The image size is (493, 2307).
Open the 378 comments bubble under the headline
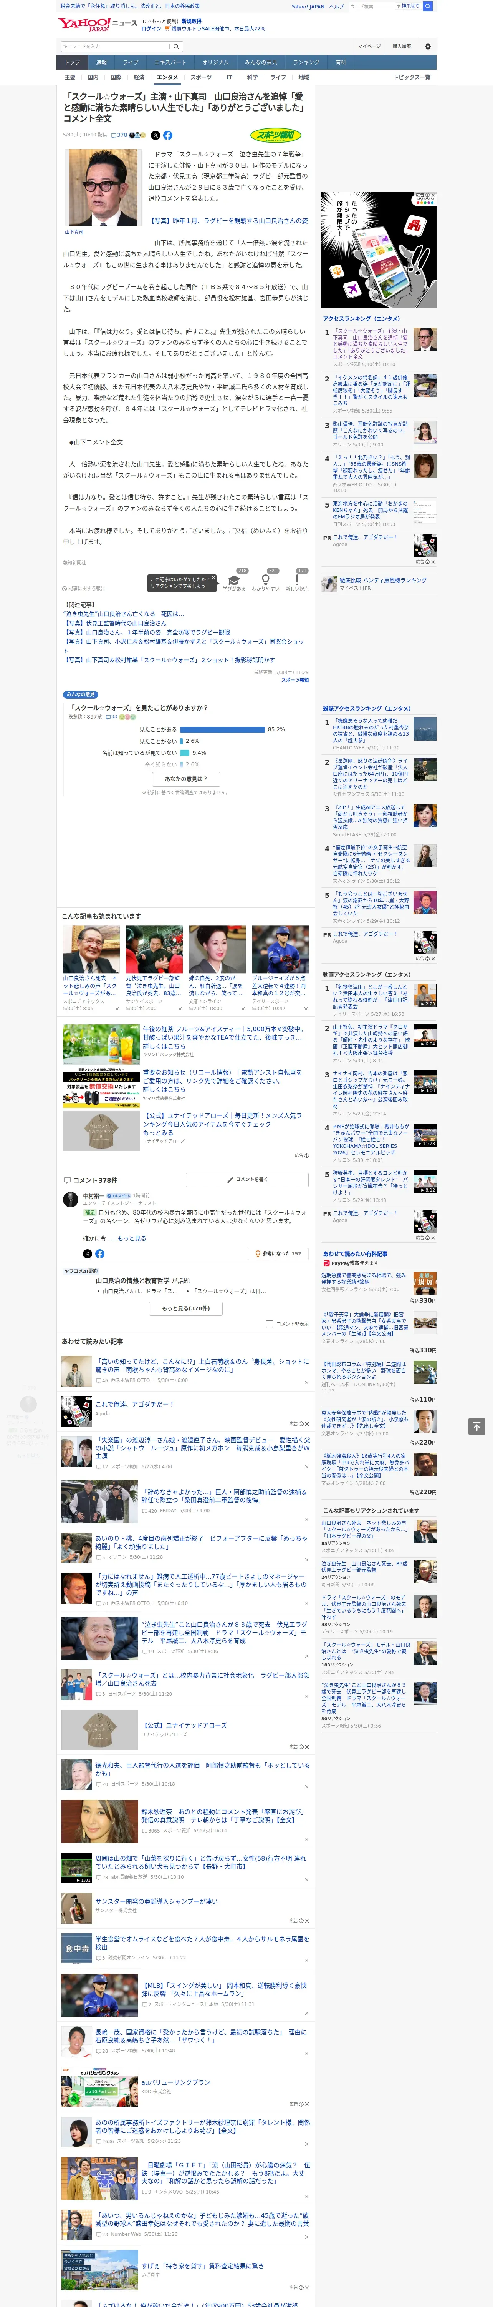point(120,135)
